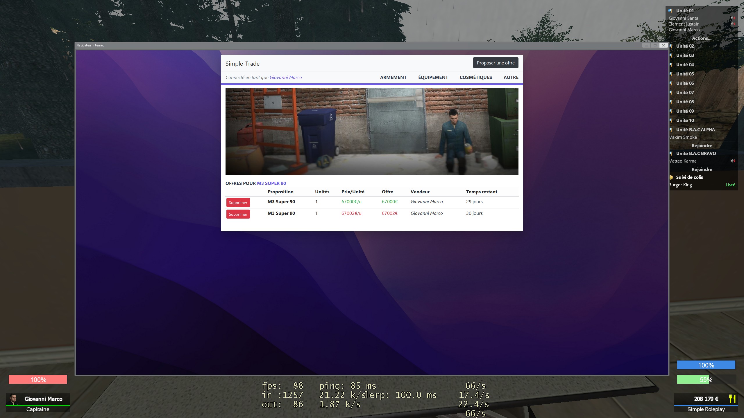The width and height of the screenshot is (744, 418).
Task: Select the Unité 02 row label
Action: point(685,46)
